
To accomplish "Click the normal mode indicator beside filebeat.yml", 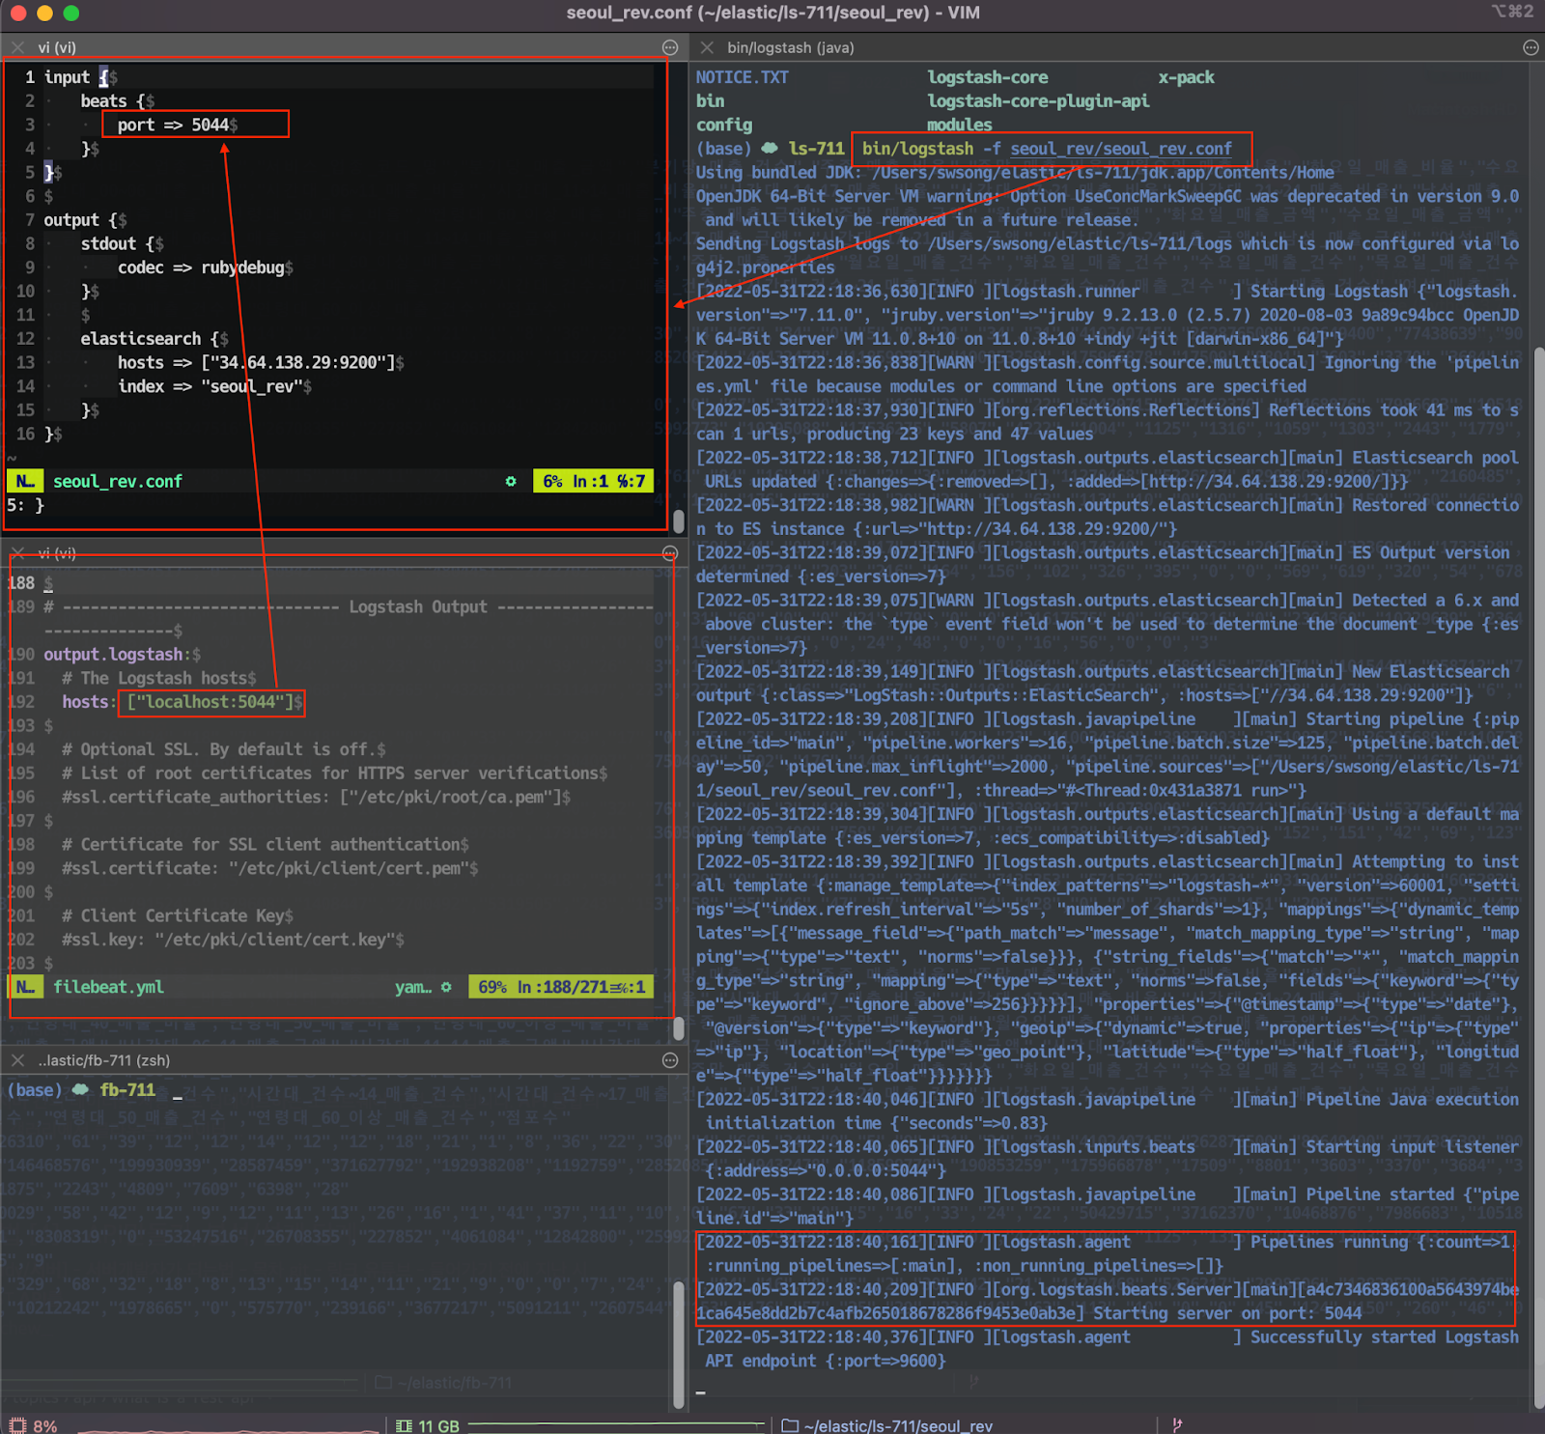I will [x=25, y=987].
